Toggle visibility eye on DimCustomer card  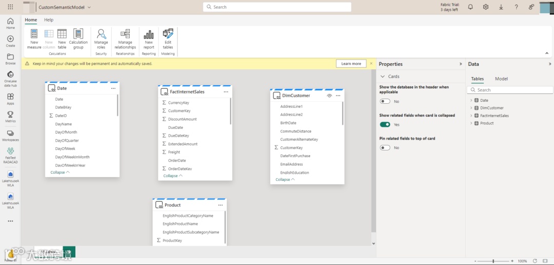pyautogui.click(x=329, y=96)
